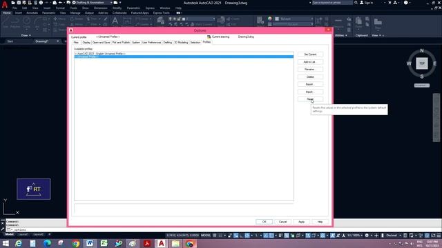Select the User Preferences tab

pos(151,43)
